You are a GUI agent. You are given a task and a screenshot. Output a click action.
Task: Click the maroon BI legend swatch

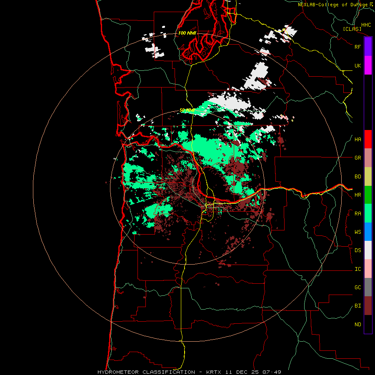(368, 306)
